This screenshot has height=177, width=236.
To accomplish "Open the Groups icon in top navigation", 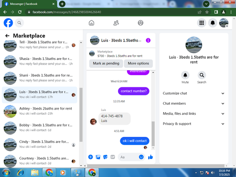I will 141,23.
